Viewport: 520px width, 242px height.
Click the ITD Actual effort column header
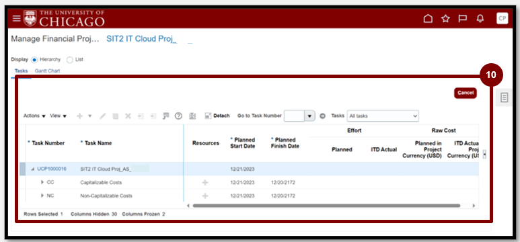click(383, 149)
